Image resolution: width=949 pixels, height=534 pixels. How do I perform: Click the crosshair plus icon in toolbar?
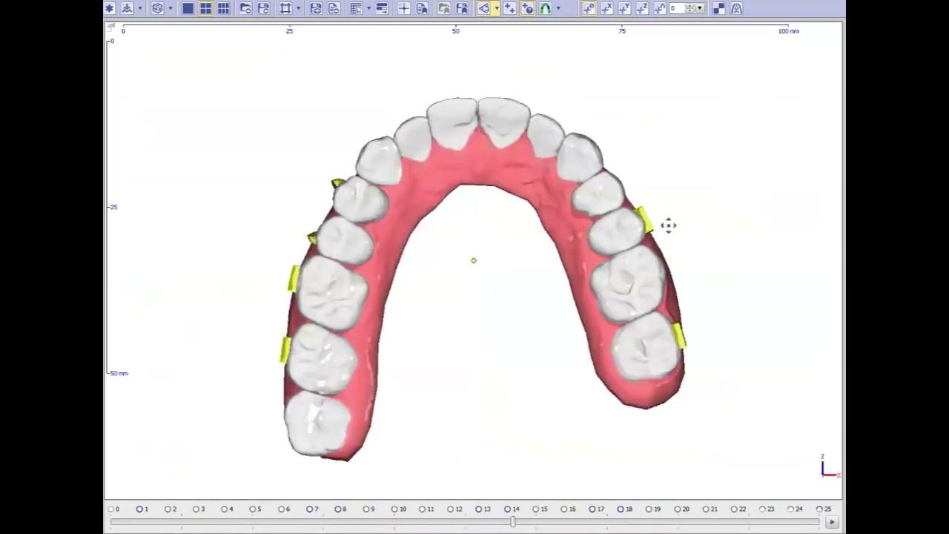pyautogui.click(x=404, y=9)
